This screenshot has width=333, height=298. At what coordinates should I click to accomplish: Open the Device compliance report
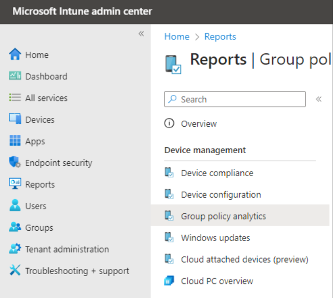coord(217,173)
